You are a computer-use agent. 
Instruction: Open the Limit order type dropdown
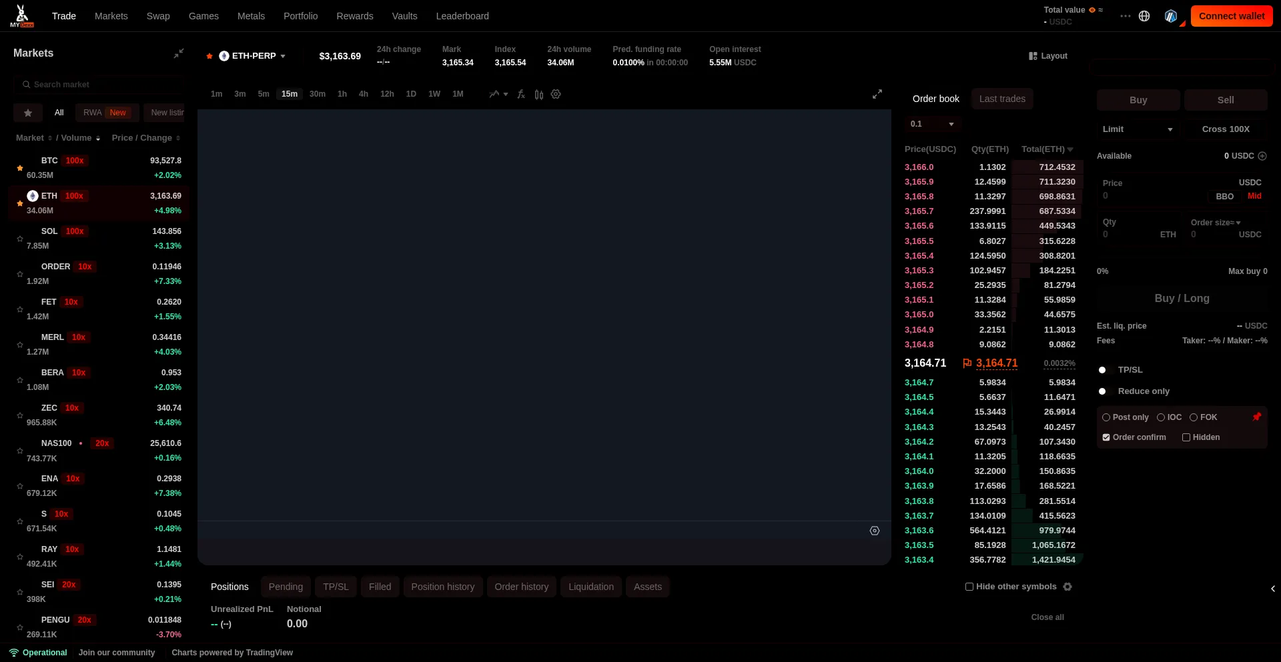coord(1137,129)
